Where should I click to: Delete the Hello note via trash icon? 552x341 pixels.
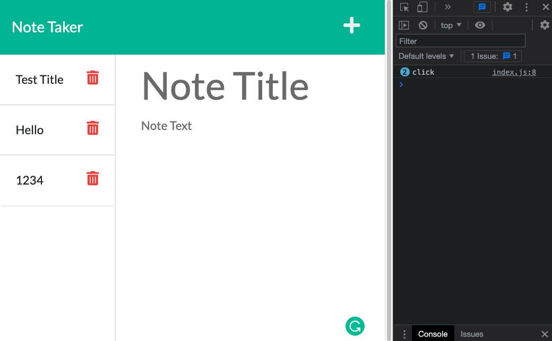(92, 128)
